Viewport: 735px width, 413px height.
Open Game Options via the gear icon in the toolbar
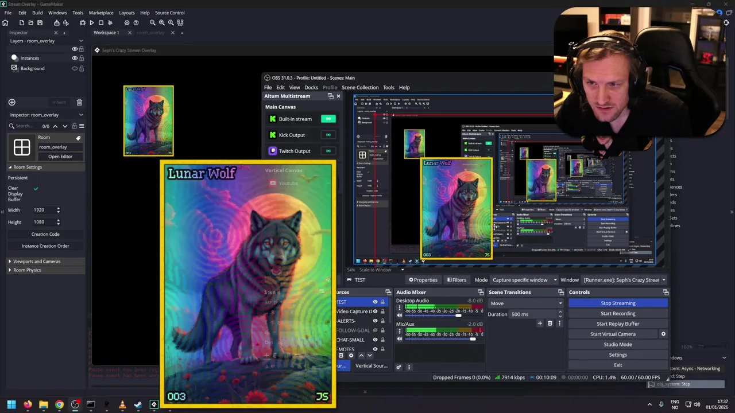point(127,22)
